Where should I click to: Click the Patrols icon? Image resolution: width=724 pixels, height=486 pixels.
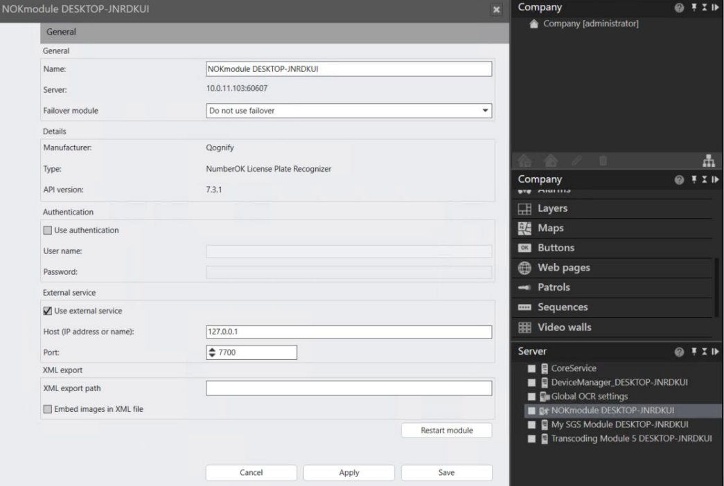click(524, 287)
